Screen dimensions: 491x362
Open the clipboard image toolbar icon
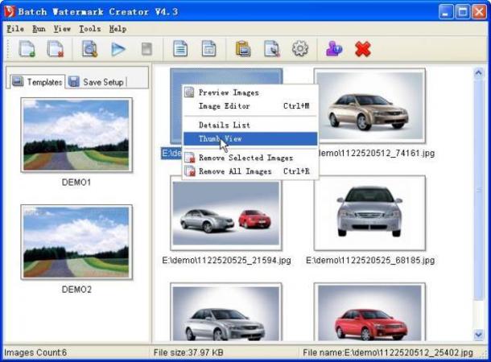click(243, 49)
